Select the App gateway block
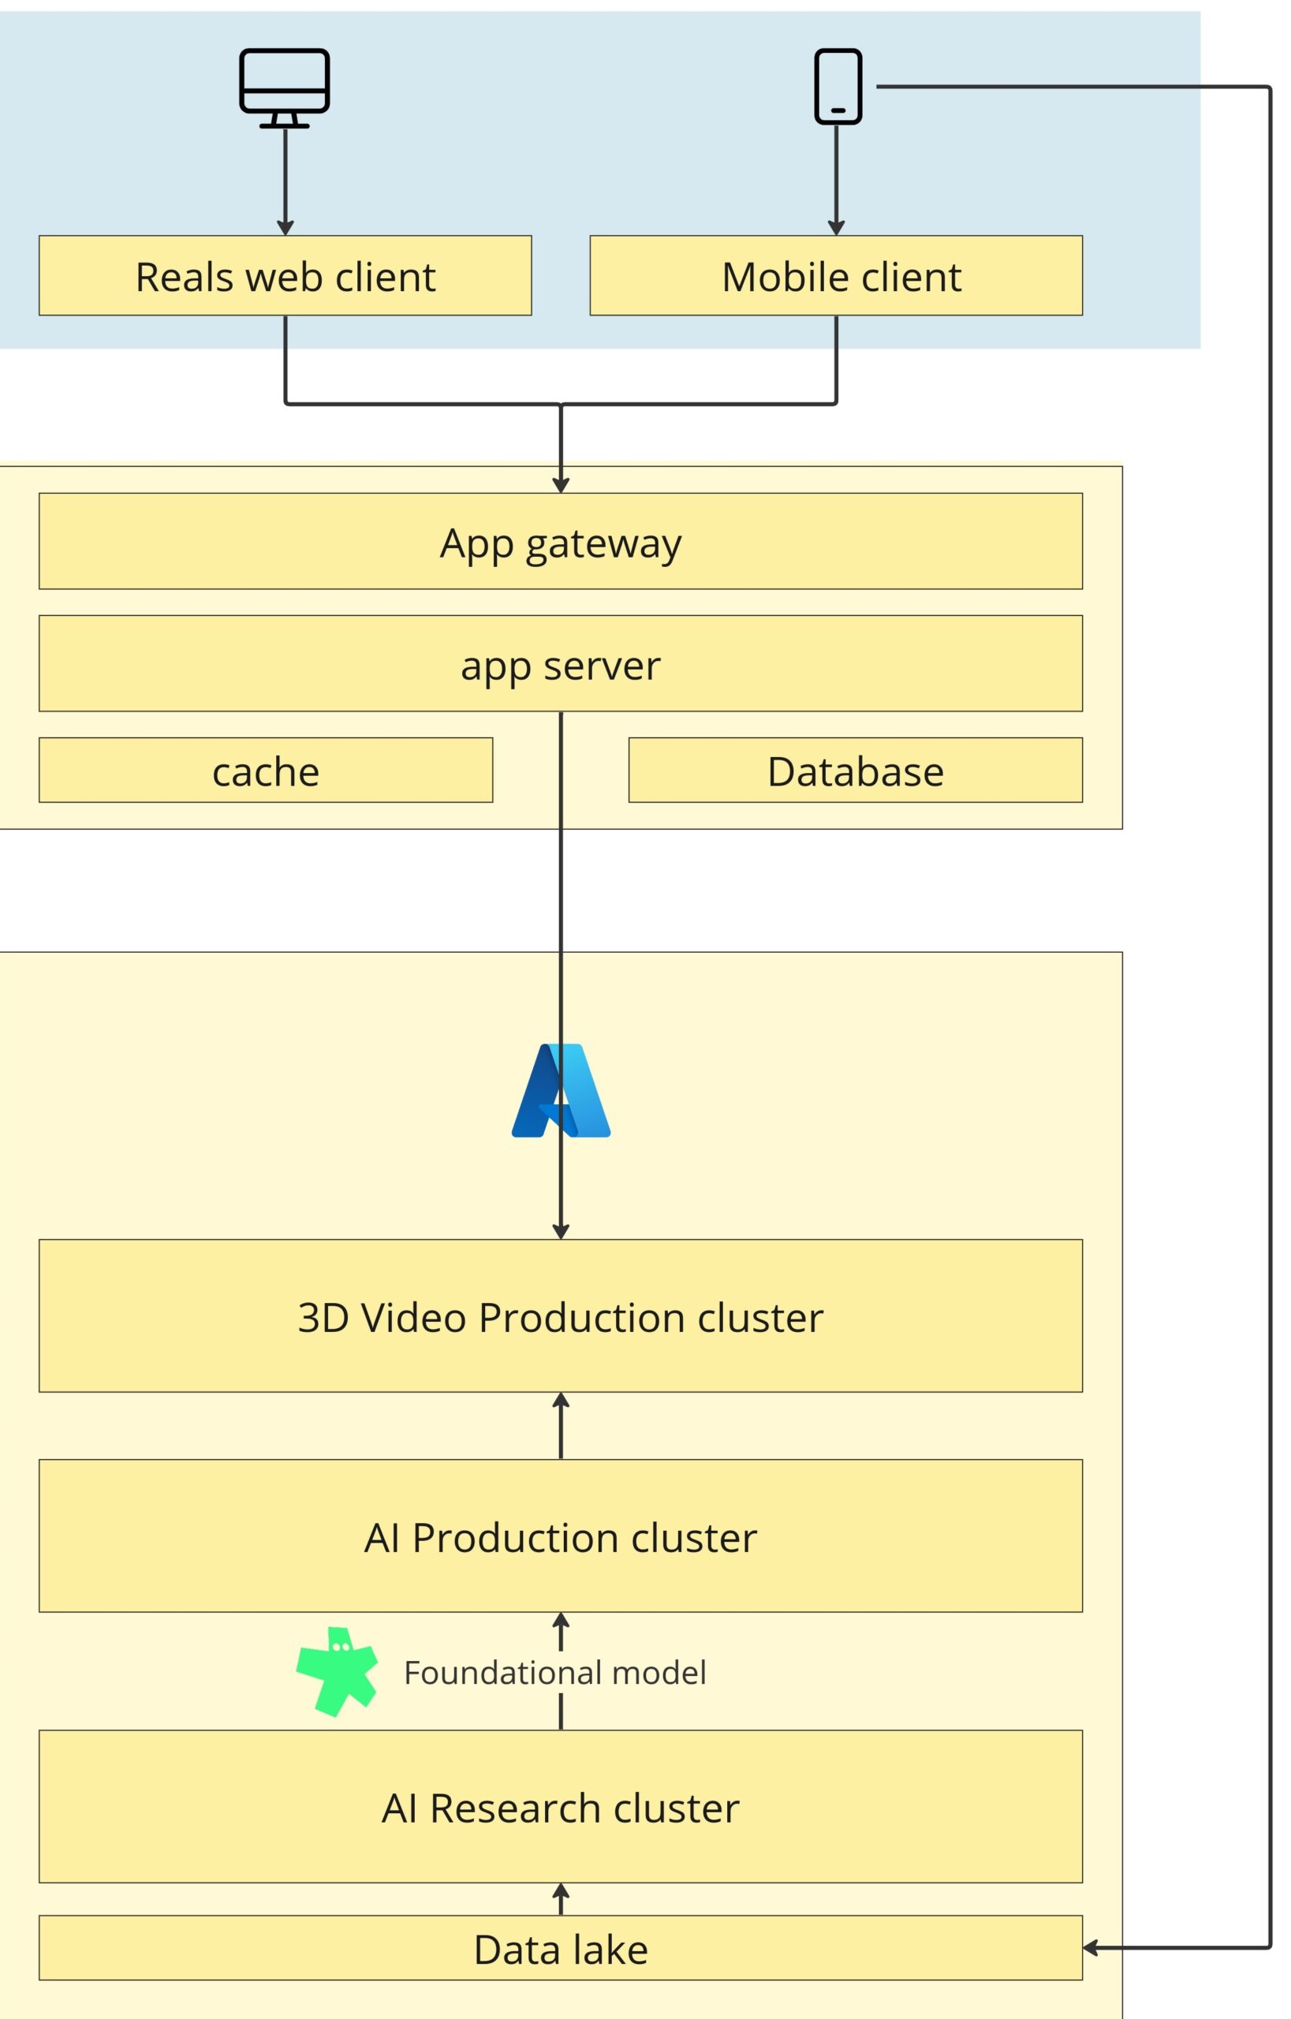Image resolution: width=1291 pixels, height=2019 pixels. pos(560,542)
